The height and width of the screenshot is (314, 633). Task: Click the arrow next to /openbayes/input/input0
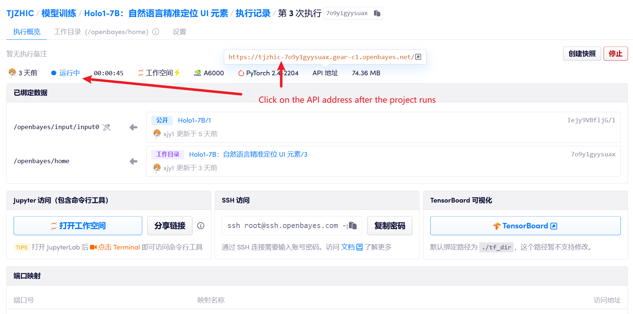(134, 127)
